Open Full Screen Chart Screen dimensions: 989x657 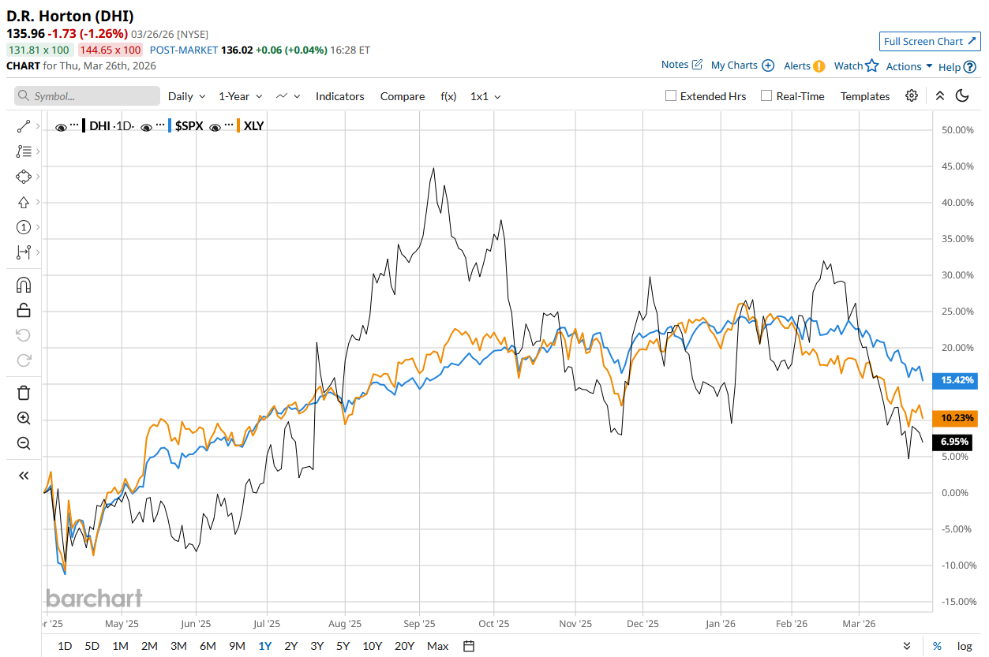pos(930,41)
